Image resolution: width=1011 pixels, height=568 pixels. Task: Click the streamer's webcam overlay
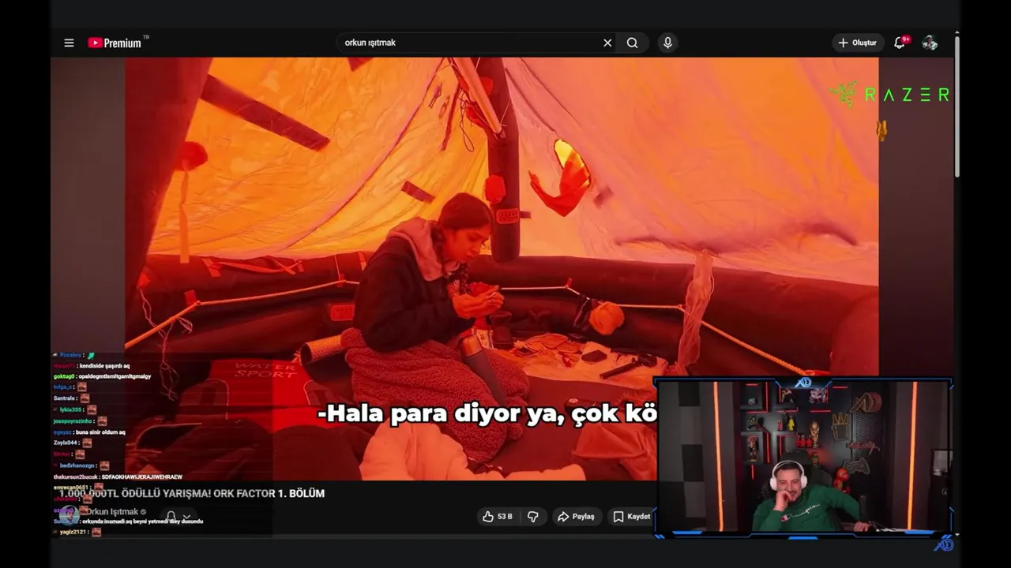coord(803,458)
